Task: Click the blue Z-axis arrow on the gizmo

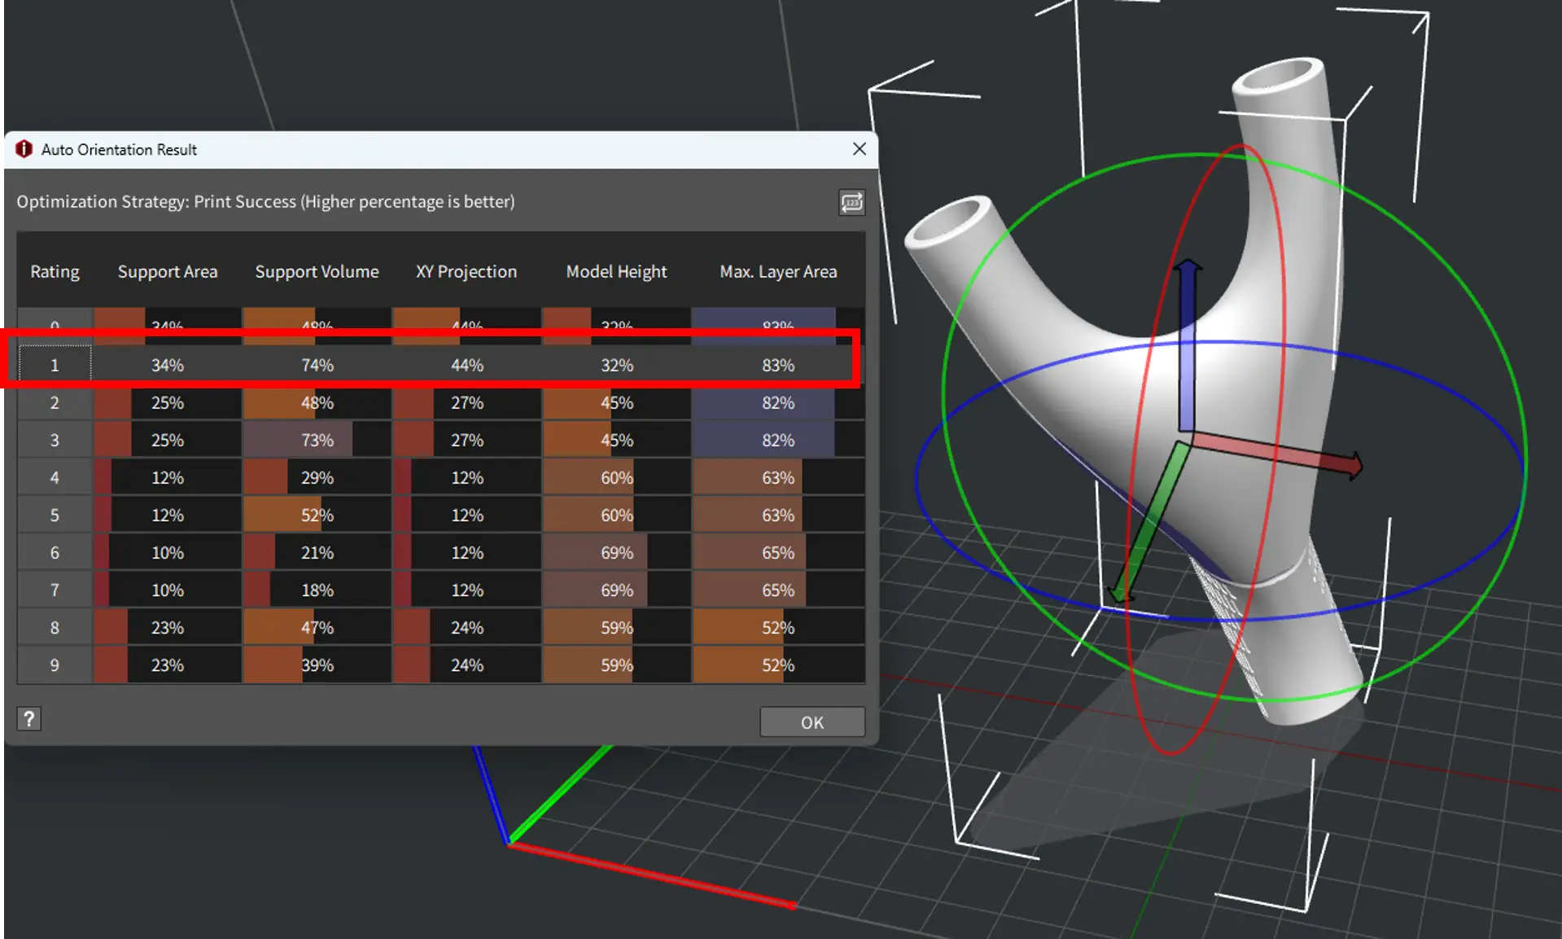Action: [x=1187, y=342]
